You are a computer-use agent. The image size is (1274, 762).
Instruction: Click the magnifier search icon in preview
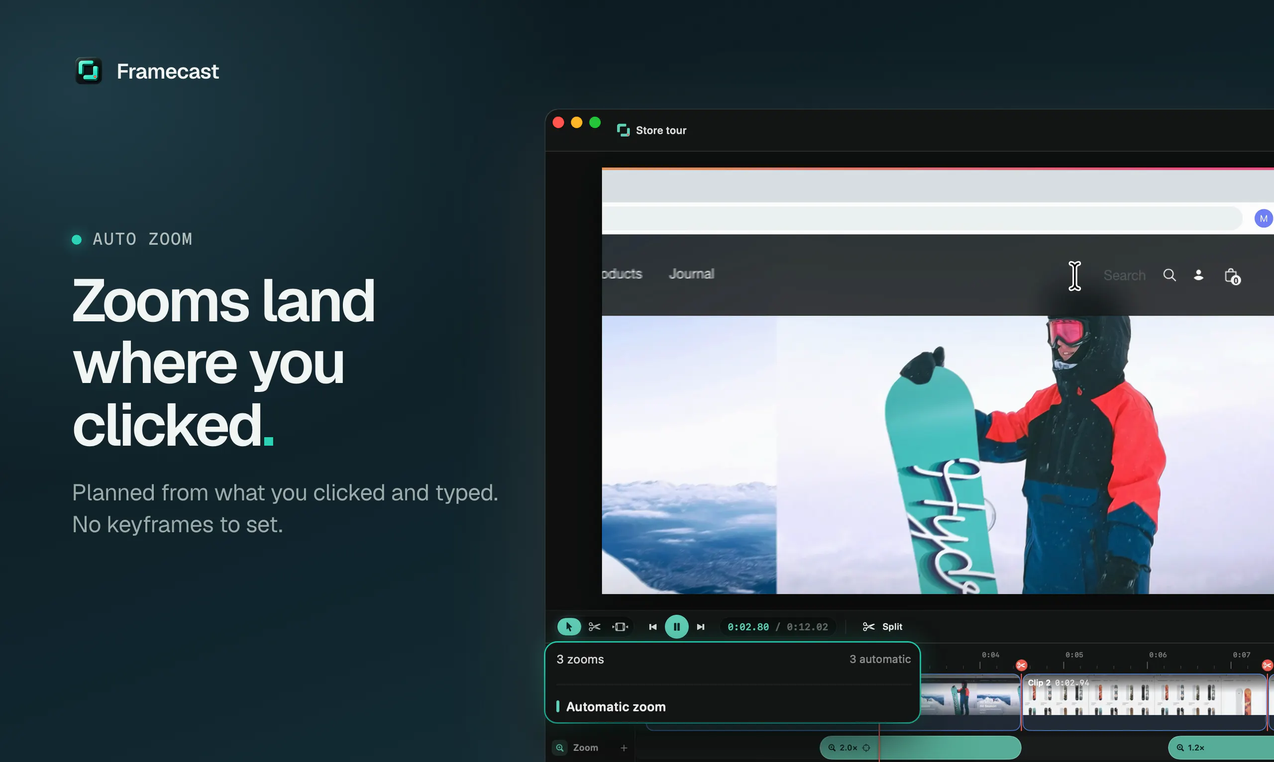(x=1169, y=275)
